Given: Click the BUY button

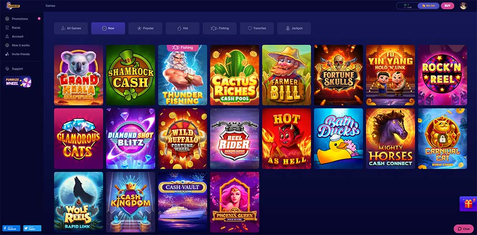Looking at the screenshot, I should (x=447, y=6).
